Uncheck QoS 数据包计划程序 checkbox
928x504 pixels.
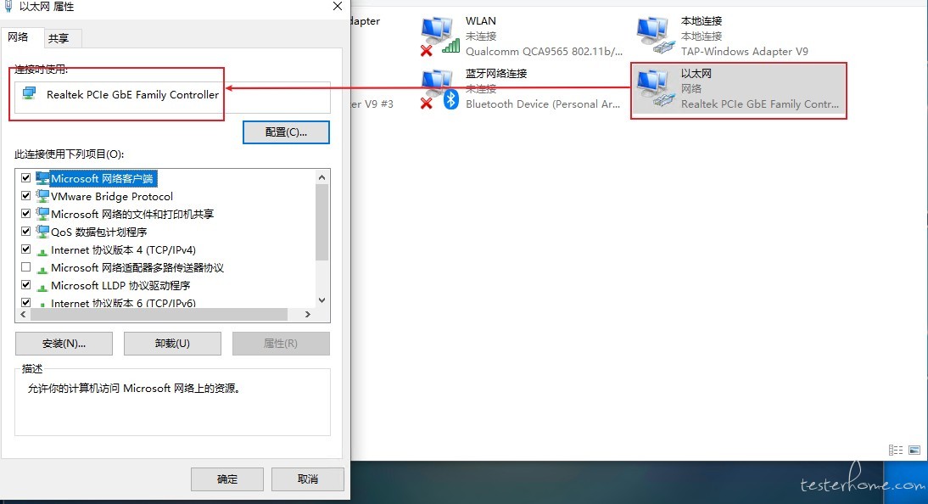(x=26, y=231)
